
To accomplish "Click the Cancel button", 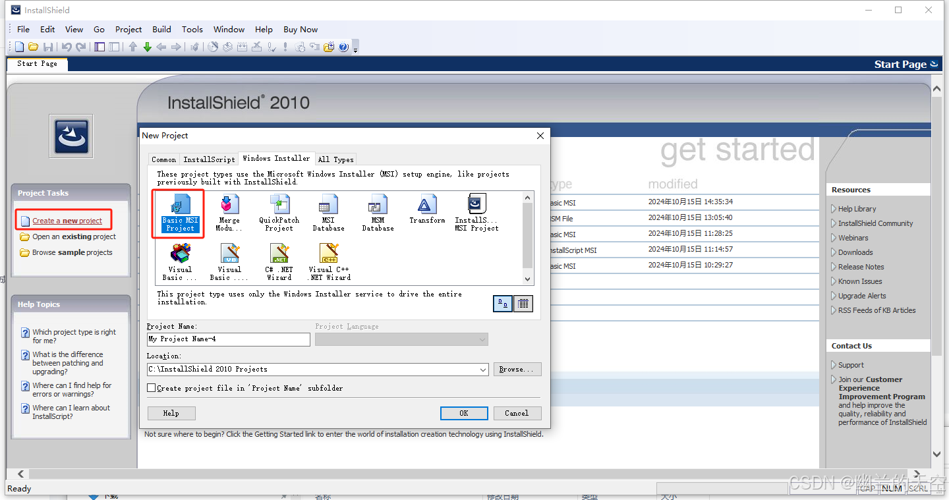I will click(x=517, y=413).
